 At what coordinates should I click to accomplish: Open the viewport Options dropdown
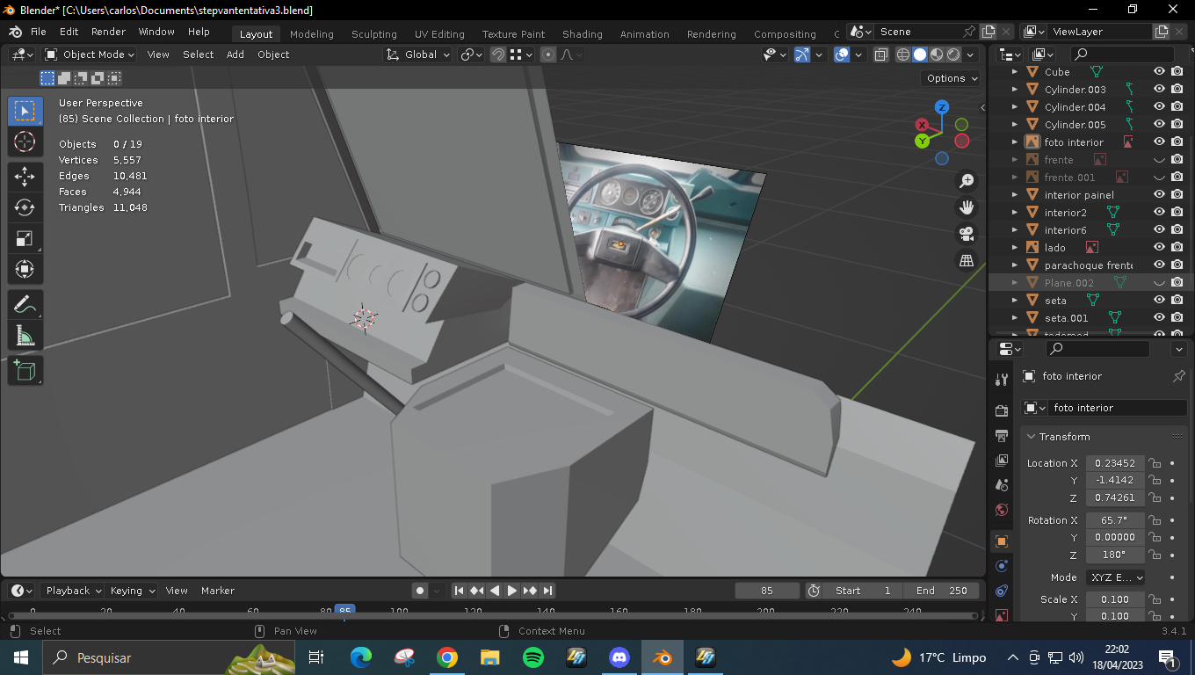952,78
